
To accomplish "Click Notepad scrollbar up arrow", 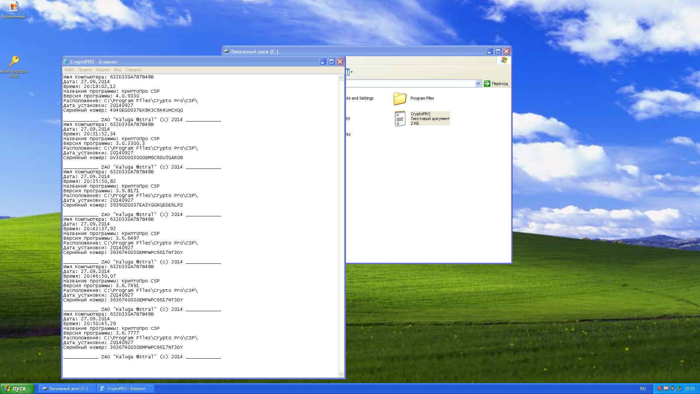I will pyautogui.click(x=341, y=78).
